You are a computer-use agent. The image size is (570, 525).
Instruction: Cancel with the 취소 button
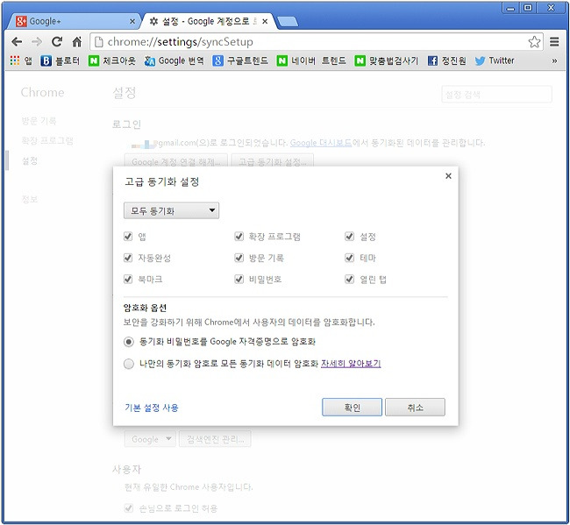click(x=415, y=408)
